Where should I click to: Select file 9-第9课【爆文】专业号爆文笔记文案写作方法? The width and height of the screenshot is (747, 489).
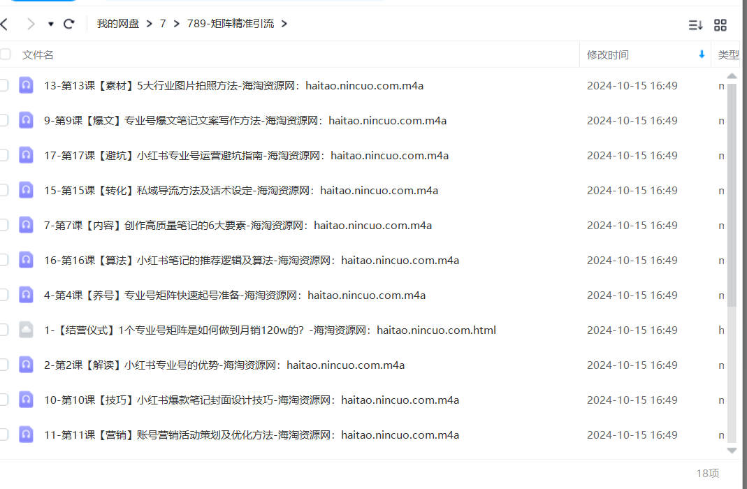tap(245, 120)
